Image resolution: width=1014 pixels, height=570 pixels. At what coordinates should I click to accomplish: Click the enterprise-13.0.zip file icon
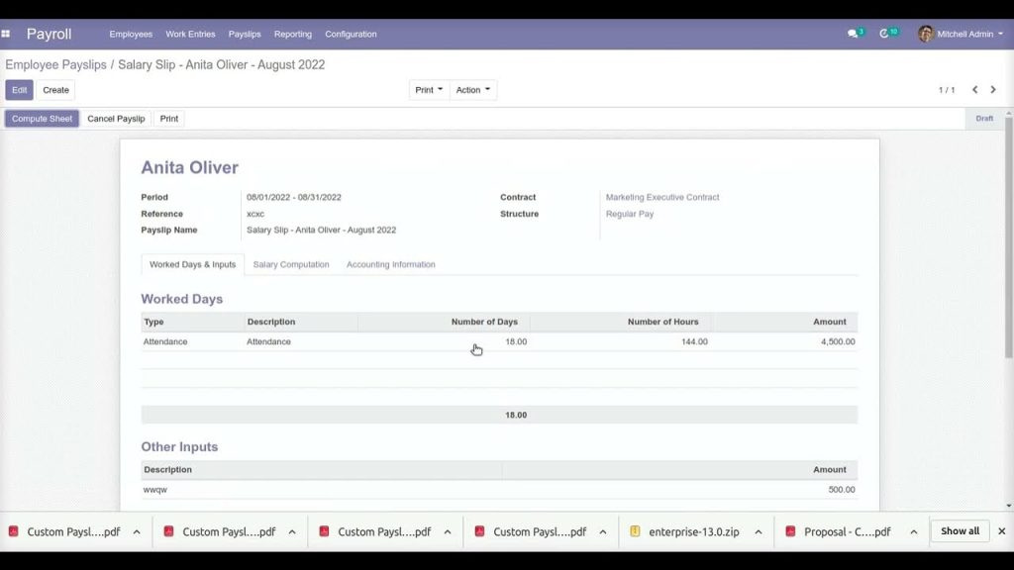click(636, 531)
